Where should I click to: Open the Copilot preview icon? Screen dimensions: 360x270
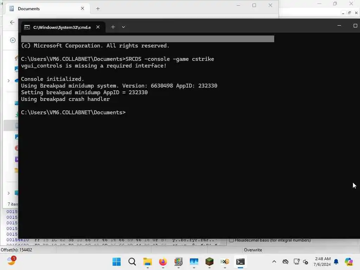coord(349,262)
